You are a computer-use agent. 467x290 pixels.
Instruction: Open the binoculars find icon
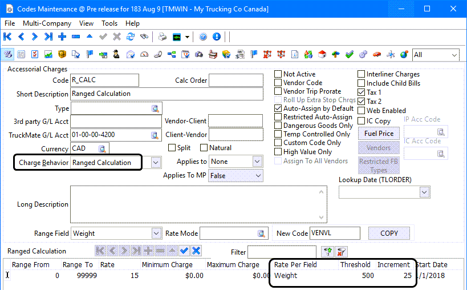point(144,37)
